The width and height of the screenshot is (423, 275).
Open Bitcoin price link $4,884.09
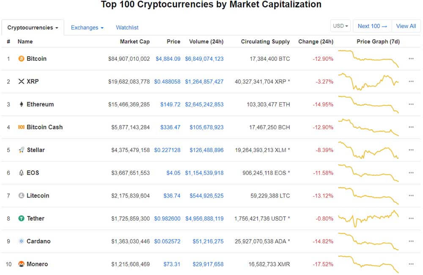pyautogui.click(x=168, y=59)
